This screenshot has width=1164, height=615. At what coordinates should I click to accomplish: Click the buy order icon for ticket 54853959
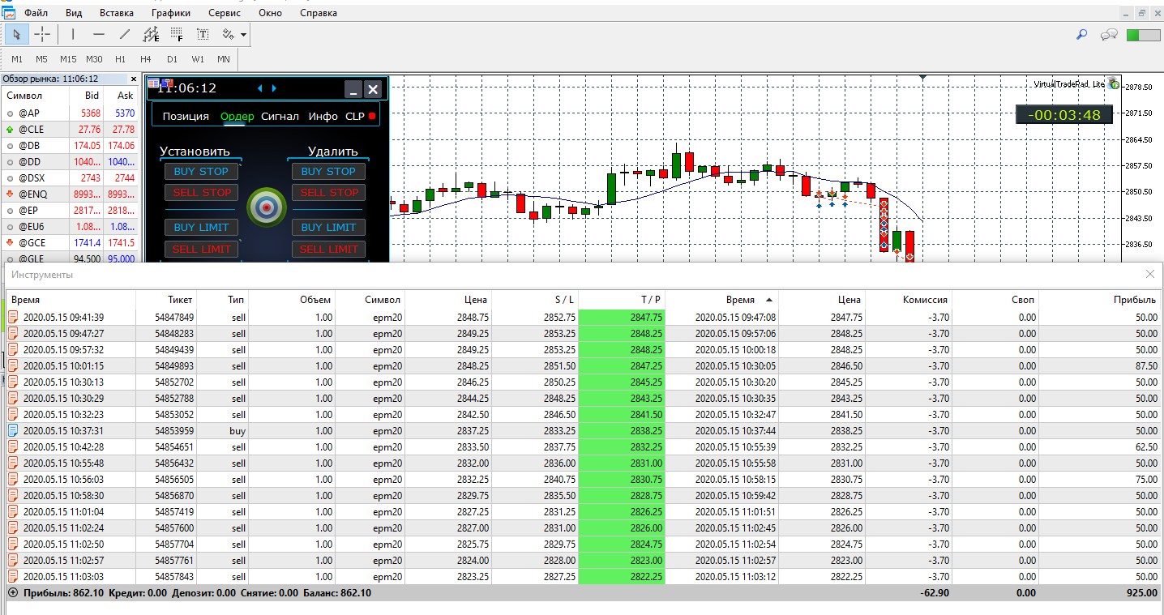pyautogui.click(x=13, y=431)
